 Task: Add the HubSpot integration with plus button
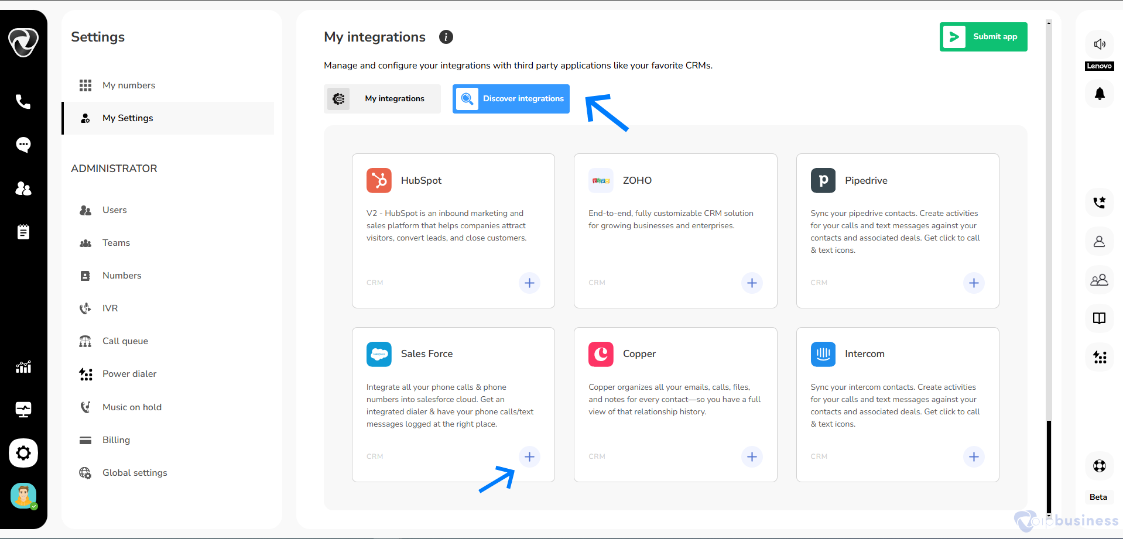529,283
